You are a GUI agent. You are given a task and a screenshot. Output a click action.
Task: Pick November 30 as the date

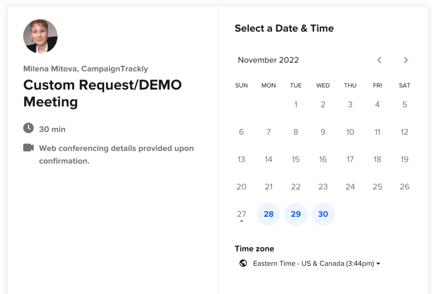pos(323,214)
